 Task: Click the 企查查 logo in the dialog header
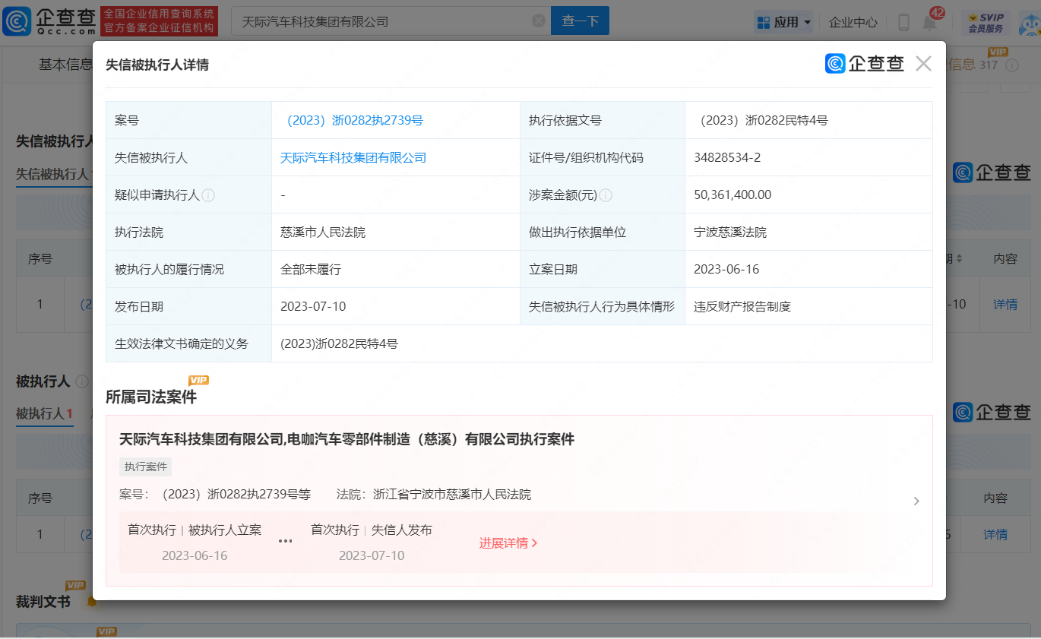[x=865, y=64]
